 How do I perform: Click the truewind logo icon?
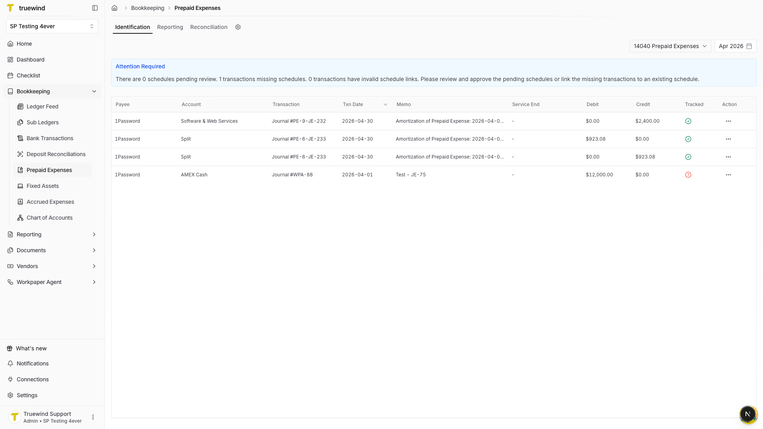click(x=10, y=8)
